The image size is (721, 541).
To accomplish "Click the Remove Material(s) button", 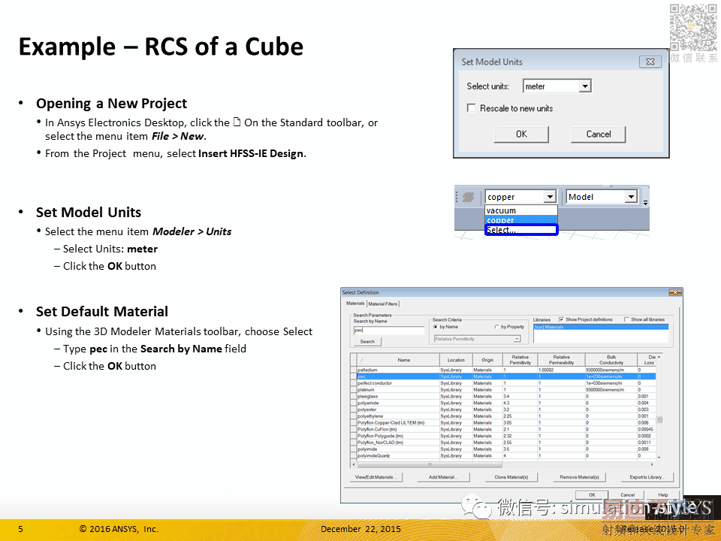I will click(579, 477).
